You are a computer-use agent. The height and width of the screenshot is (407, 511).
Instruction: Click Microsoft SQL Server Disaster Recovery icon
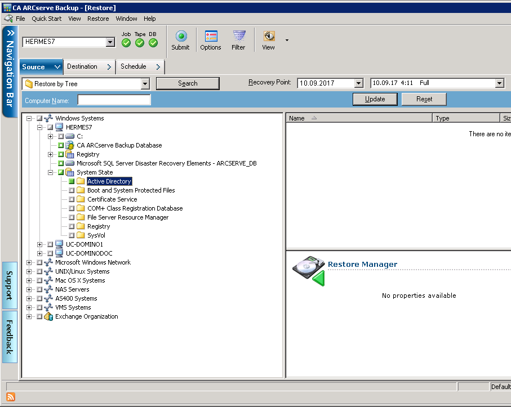click(x=70, y=163)
